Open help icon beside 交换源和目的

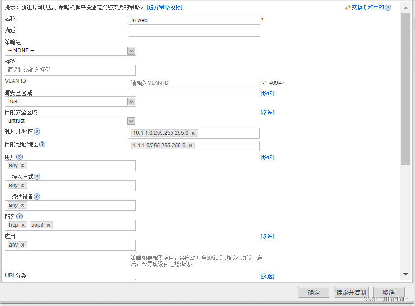(x=388, y=8)
